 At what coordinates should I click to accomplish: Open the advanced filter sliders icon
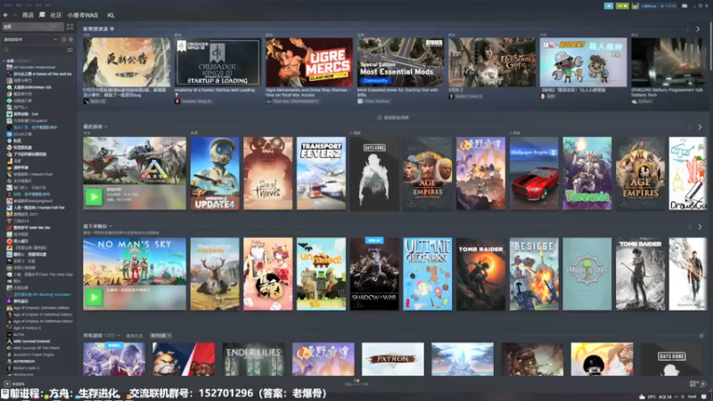(x=70, y=50)
